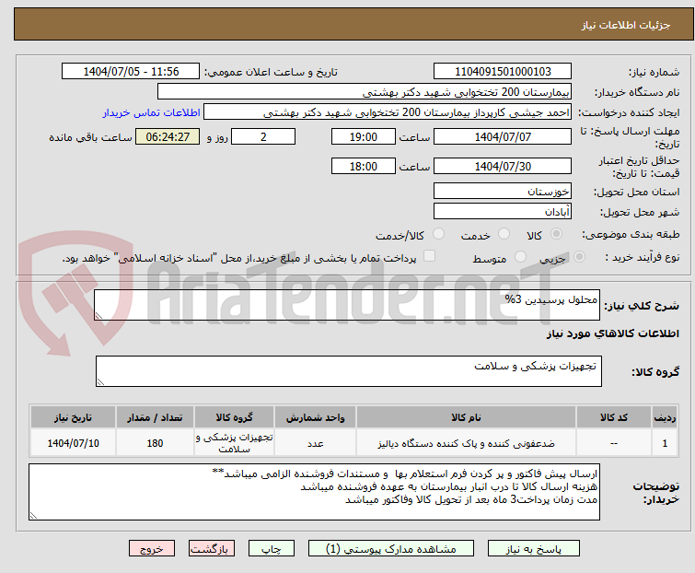Select the خدمت radio button
This screenshot has height=573, width=695.
tap(504, 234)
